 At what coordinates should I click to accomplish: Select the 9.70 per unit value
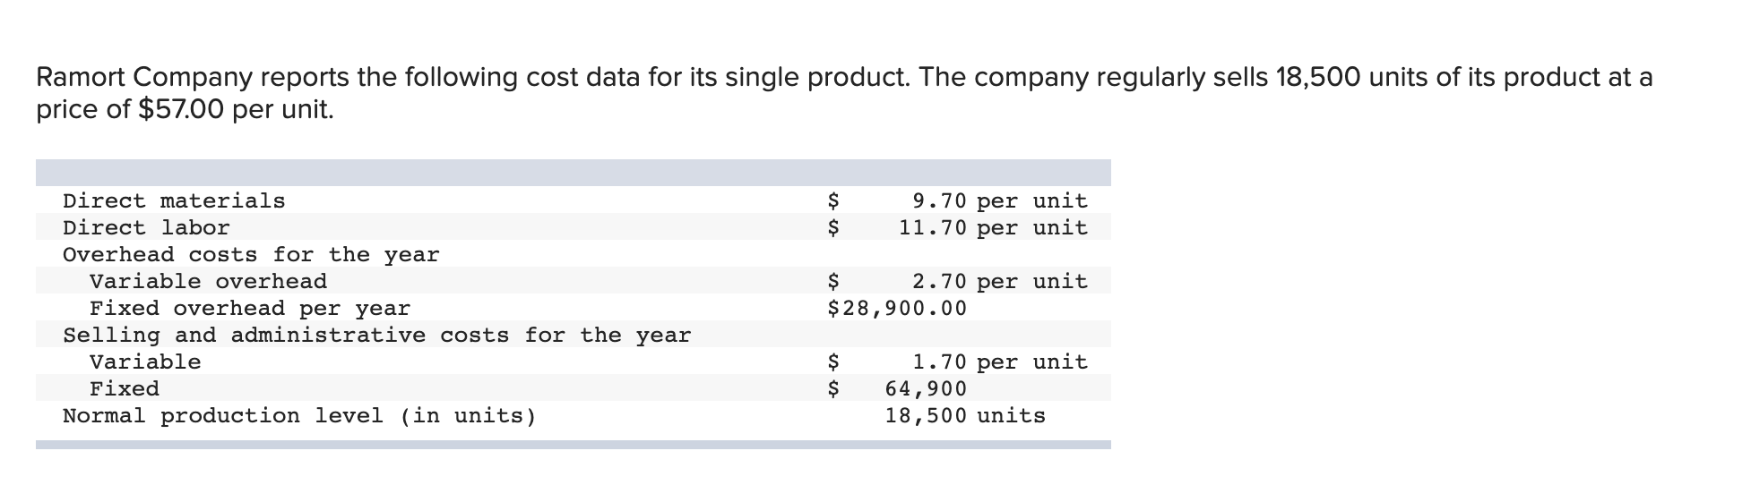(999, 200)
